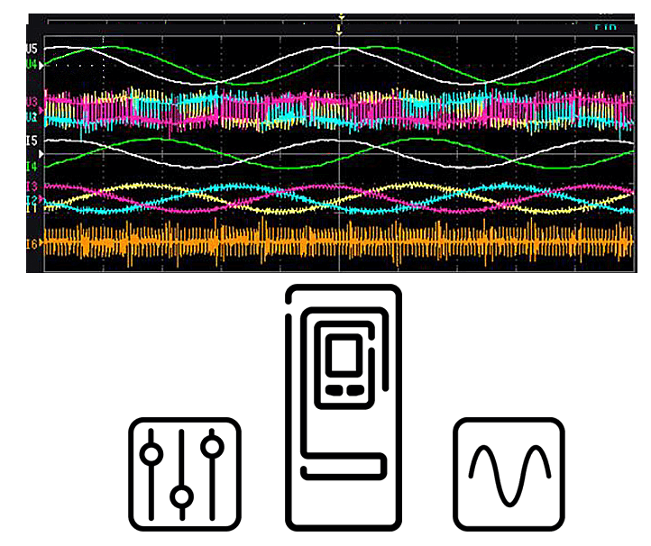Click the green I4 waveform's first peak
Viewport: 651px width, 546px height.
pos(159,139)
